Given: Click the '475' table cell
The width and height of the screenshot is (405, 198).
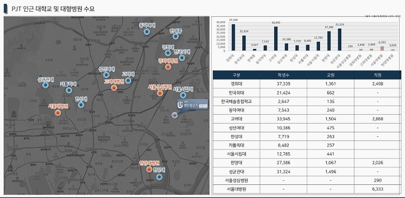Looking at the screenshot, I should point(330,128).
